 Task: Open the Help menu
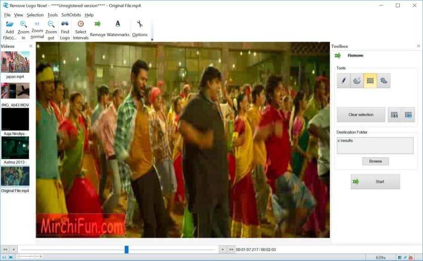tap(89, 15)
